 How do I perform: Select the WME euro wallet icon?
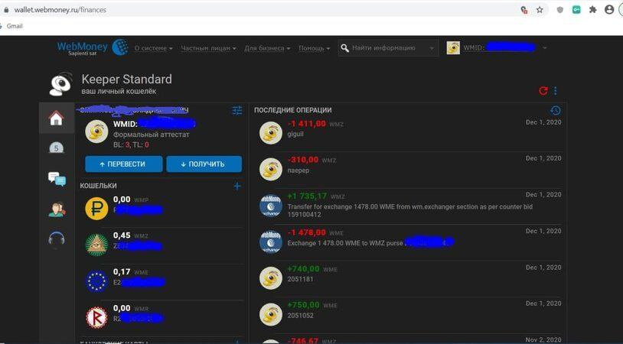coord(96,281)
